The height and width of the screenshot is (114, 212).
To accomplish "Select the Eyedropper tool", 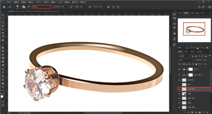I will click(x=3, y=37).
